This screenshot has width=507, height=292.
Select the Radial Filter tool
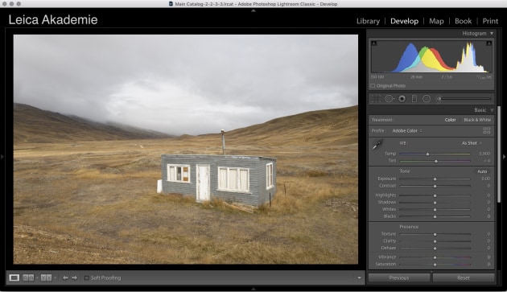427,99
